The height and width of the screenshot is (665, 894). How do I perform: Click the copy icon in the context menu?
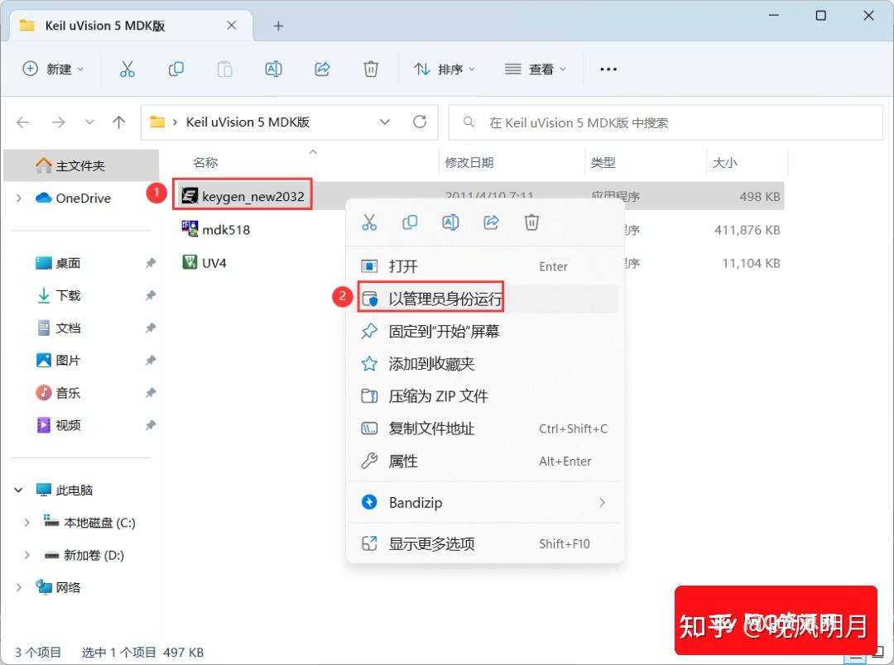(410, 222)
